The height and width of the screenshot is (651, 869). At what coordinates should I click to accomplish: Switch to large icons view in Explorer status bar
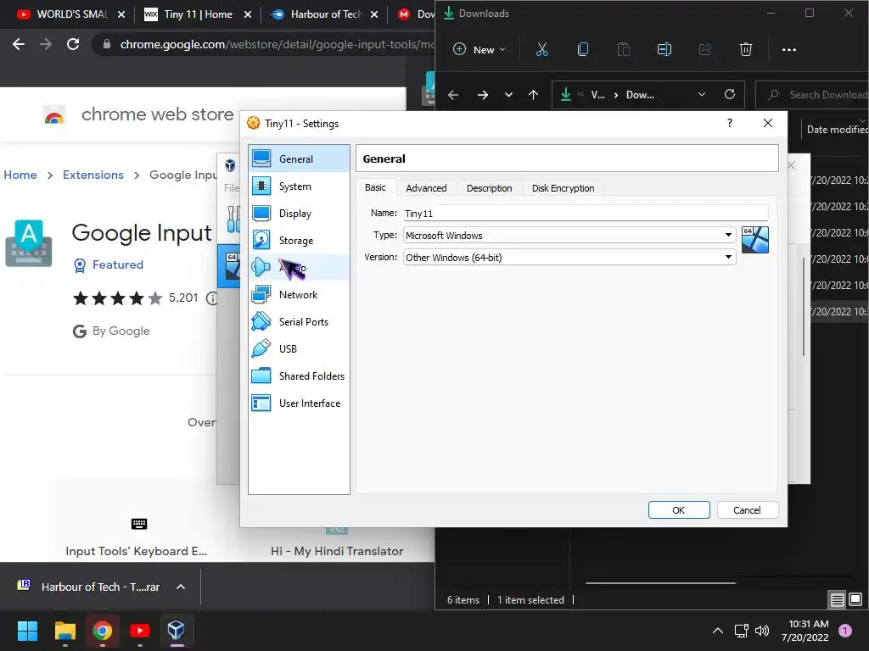855,599
